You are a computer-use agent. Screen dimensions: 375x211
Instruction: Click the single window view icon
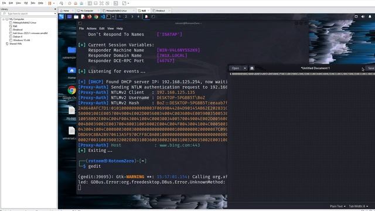pos(96,4)
